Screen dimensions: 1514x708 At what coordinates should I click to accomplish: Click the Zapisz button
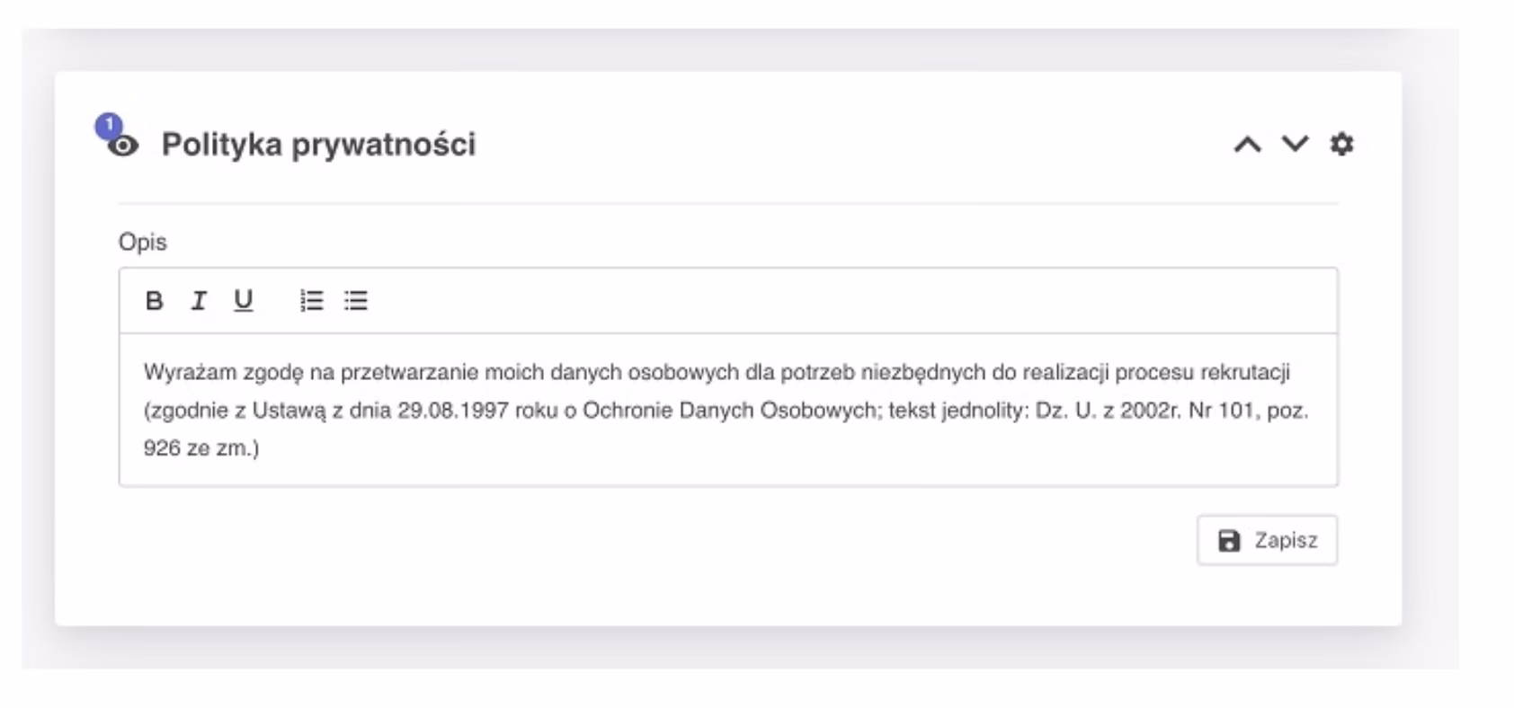1268,540
